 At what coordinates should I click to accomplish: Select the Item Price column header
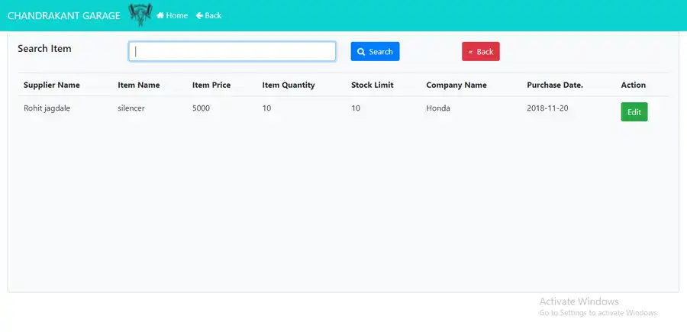(x=211, y=85)
